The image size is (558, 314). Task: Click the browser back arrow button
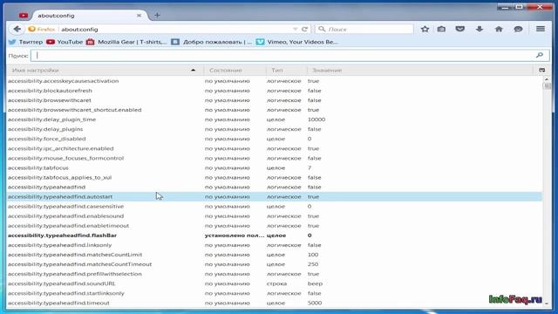click(17, 29)
